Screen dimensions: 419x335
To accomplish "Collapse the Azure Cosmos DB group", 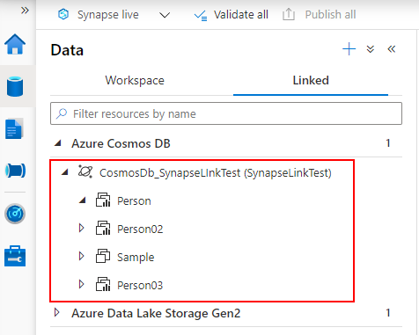I will click(x=58, y=143).
